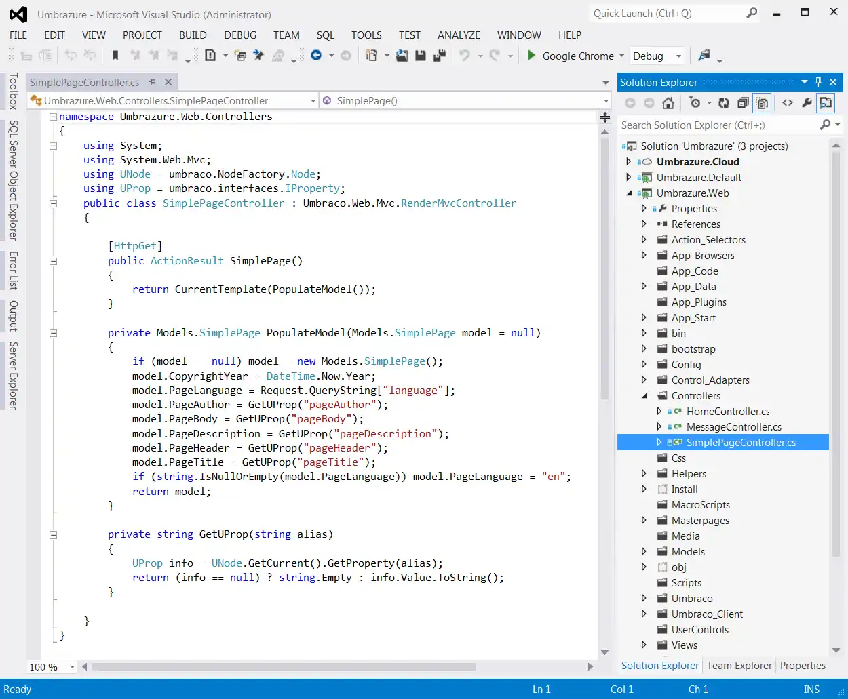
Task: Click the Quick Launch search field
Action: coord(674,13)
